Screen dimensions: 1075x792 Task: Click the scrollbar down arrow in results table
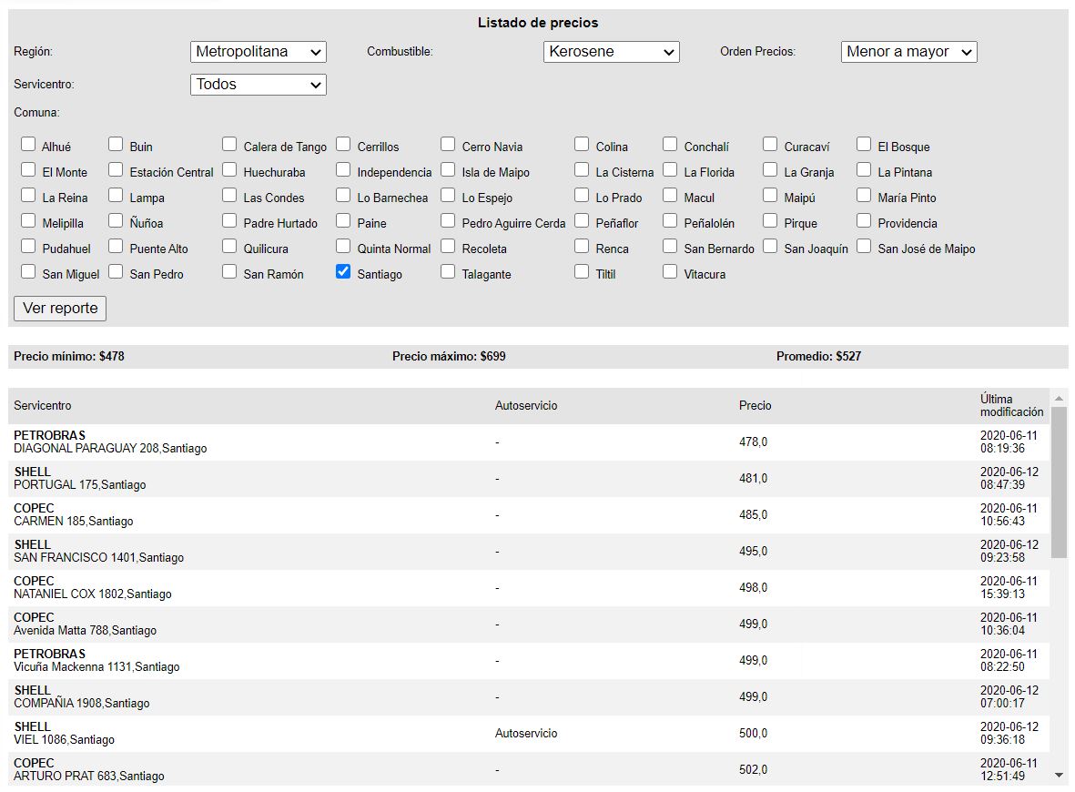tap(1059, 775)
